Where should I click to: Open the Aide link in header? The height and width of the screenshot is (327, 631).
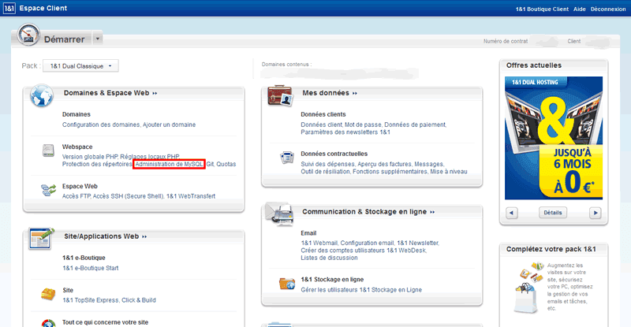click(x=579, y=9)
